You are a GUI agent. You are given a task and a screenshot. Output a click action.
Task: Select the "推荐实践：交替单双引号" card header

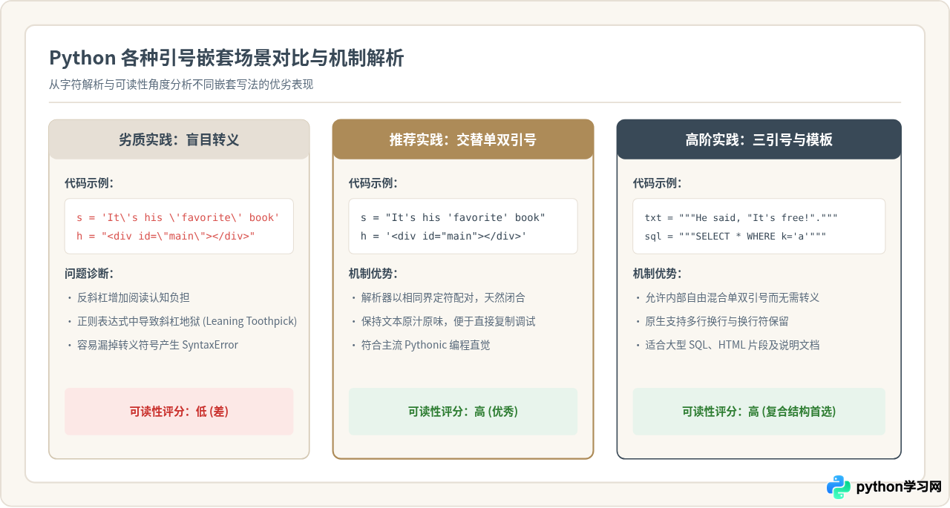[x=463, y=139]
